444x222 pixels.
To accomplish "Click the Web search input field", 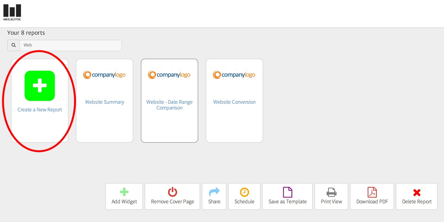I will point(71,45).
